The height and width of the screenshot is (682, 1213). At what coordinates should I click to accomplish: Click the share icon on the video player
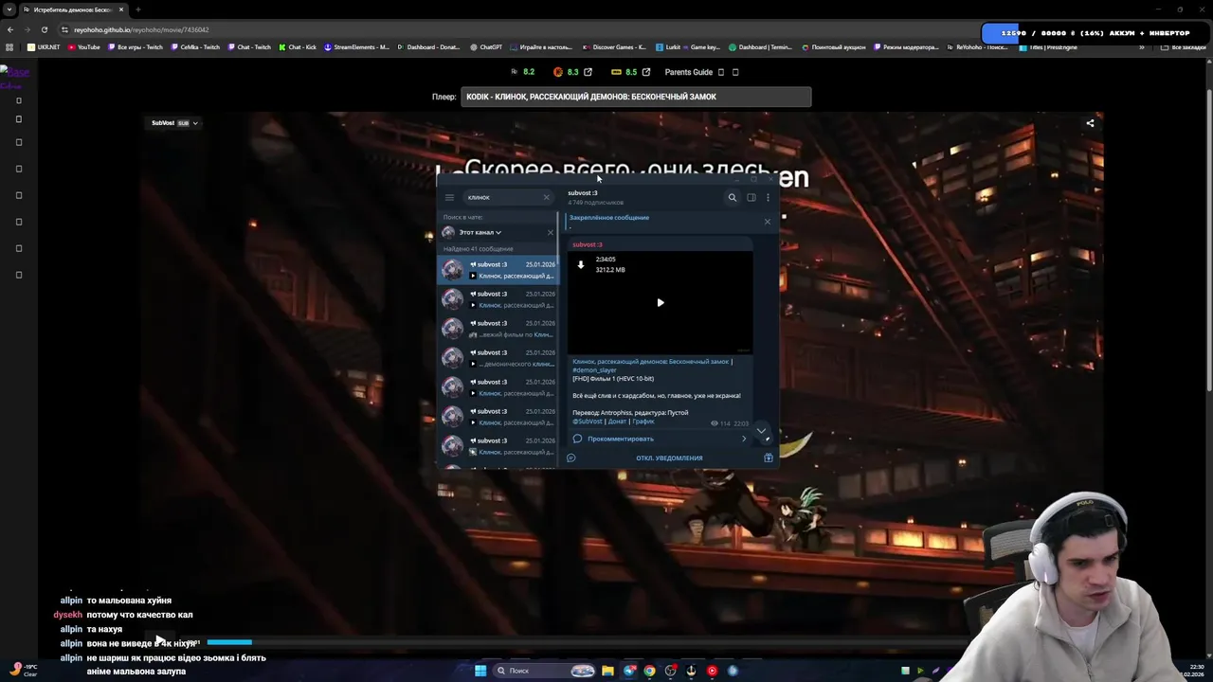coord(1090,123)
